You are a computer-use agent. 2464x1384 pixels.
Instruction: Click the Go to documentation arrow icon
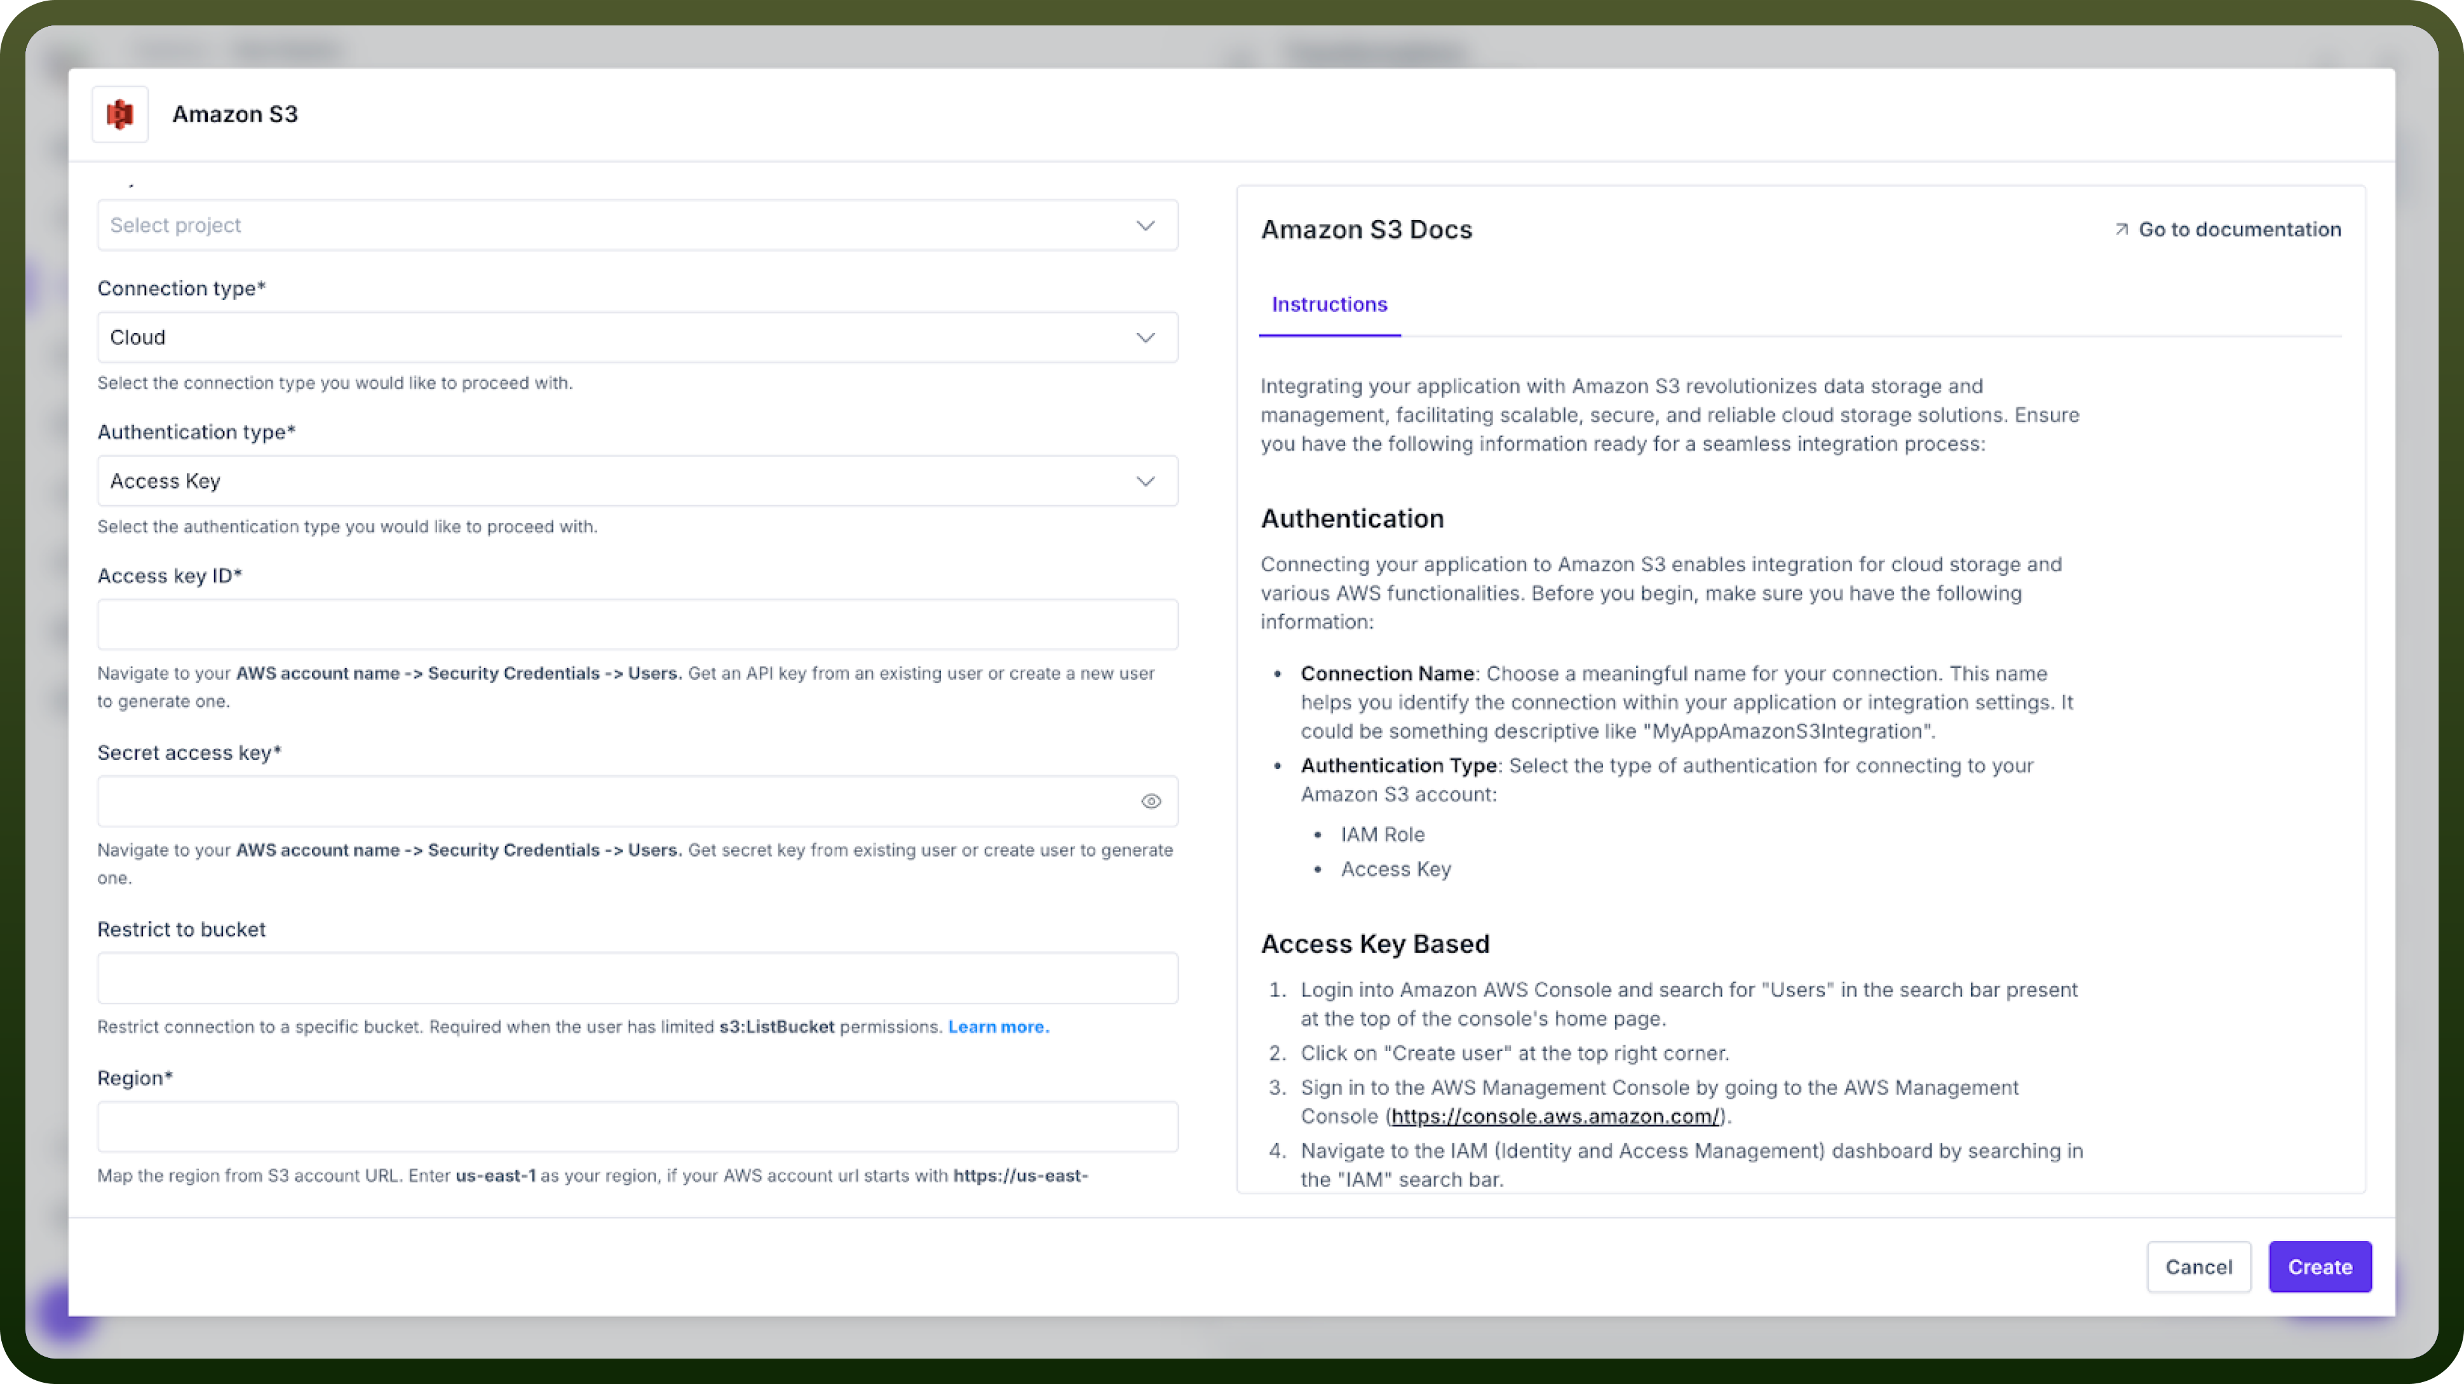[2121, 229]
